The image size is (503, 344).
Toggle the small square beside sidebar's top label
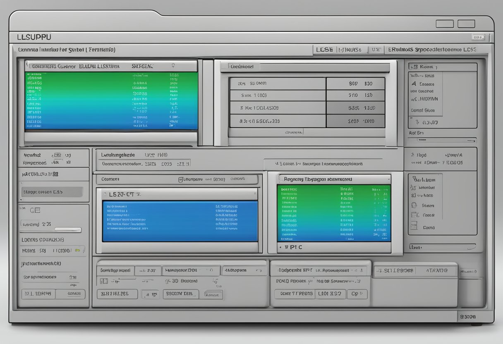[x=58, y=155]
